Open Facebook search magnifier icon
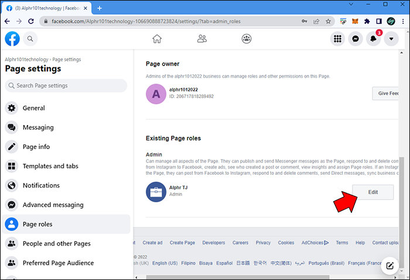410x280 pixels. pyautogui.click(x=30, y=39)
